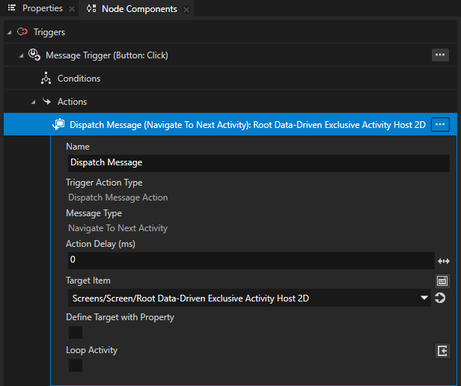Close the Node Components tab
Viewport: 461px width, 386px height.
186,10
